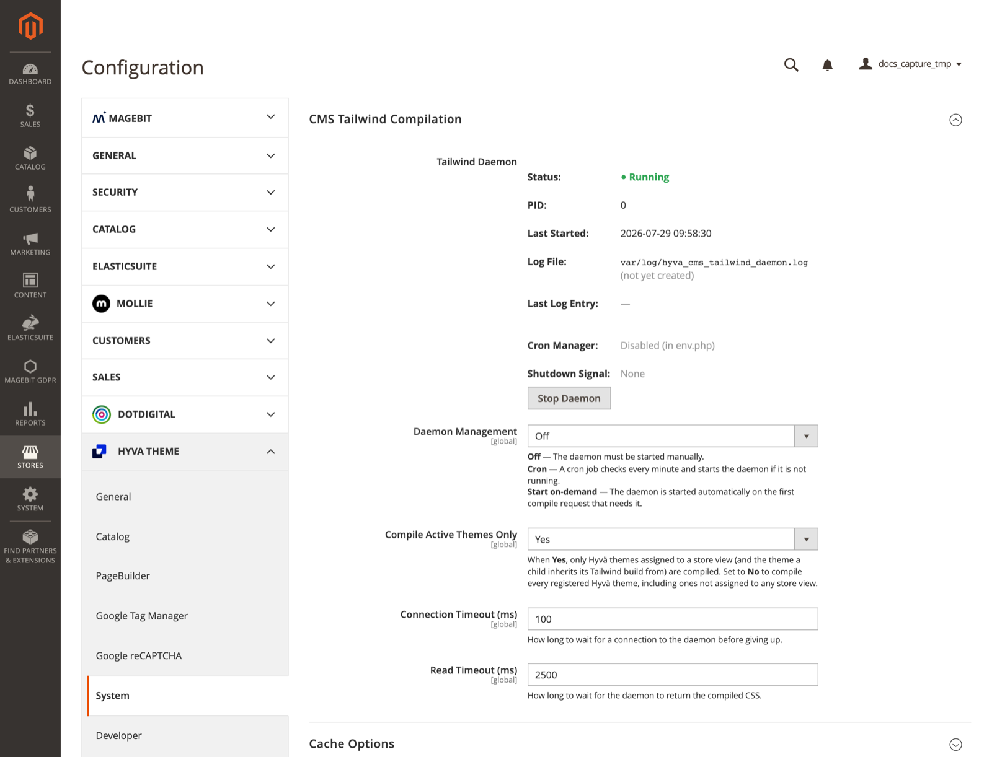The height and width of the screenshot is (757, 992).
Task: Expand the General configuration section
Action: coord(185,155)
